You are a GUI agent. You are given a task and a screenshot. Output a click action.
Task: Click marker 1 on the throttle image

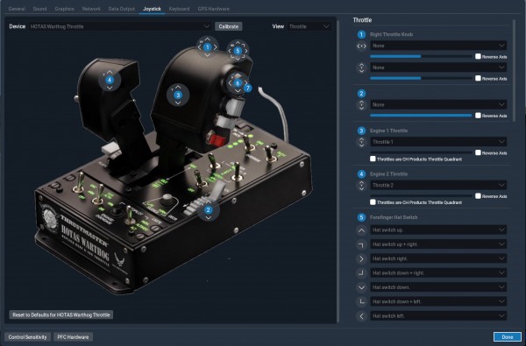click(207, 47)
